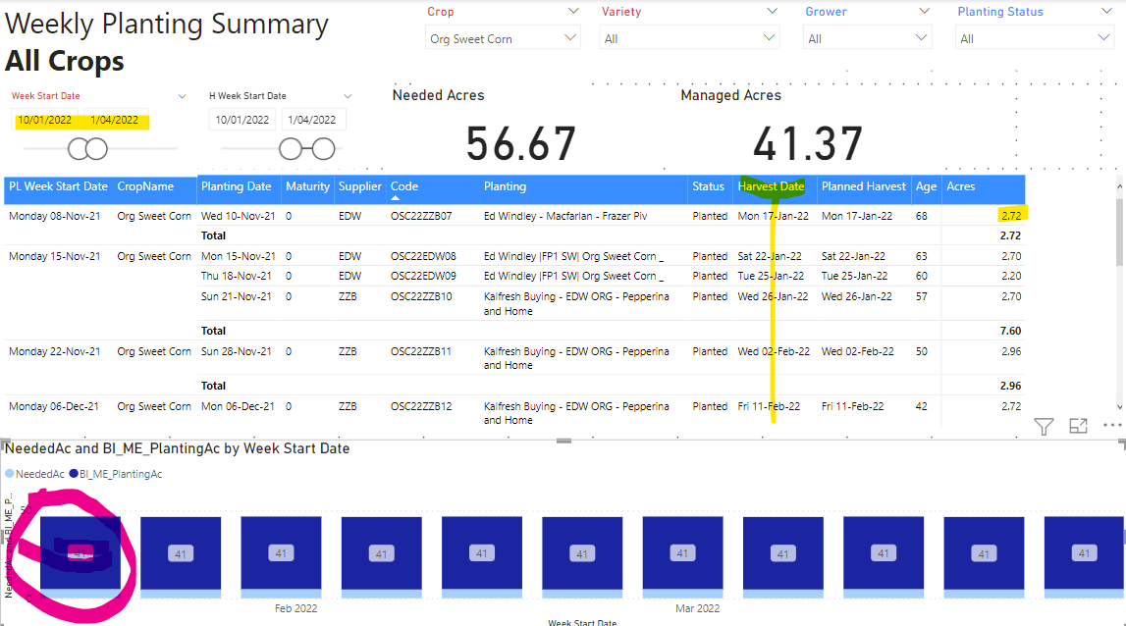Click the Needed Acres card value 56.67
This screenshot has height=626, width=1126.
tap(520, 143)
